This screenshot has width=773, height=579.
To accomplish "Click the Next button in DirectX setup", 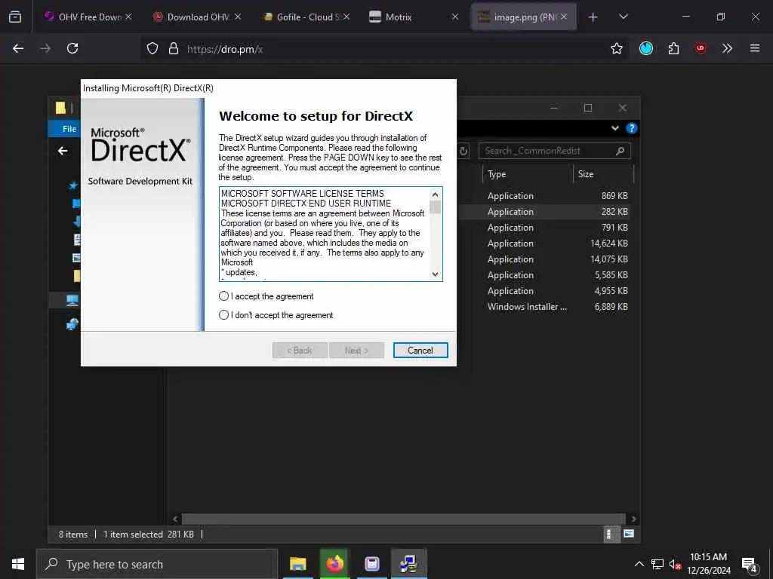I will (356, 350).
